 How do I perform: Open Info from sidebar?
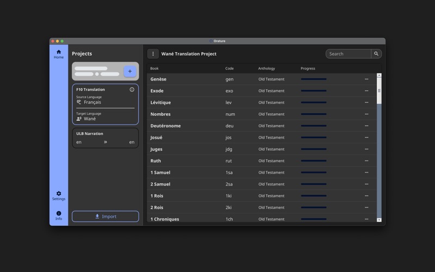59,215
